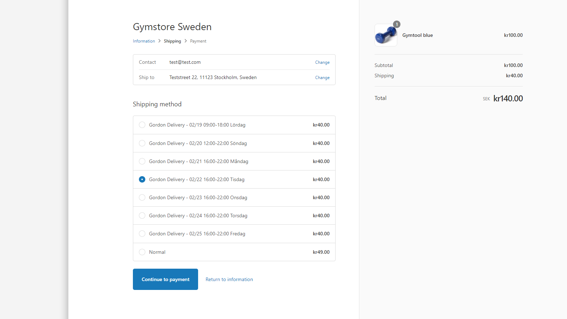The height and width of the screenshot is (319, 567).
Task: Choose Gordon Delivery 02/20 Söndag option
Action: [x=142, y=143]
